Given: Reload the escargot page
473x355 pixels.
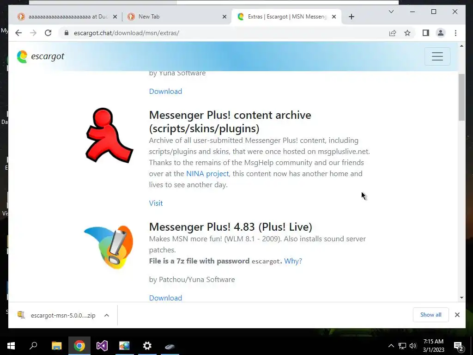Looking at the screenshot, I should click(48, 33).
